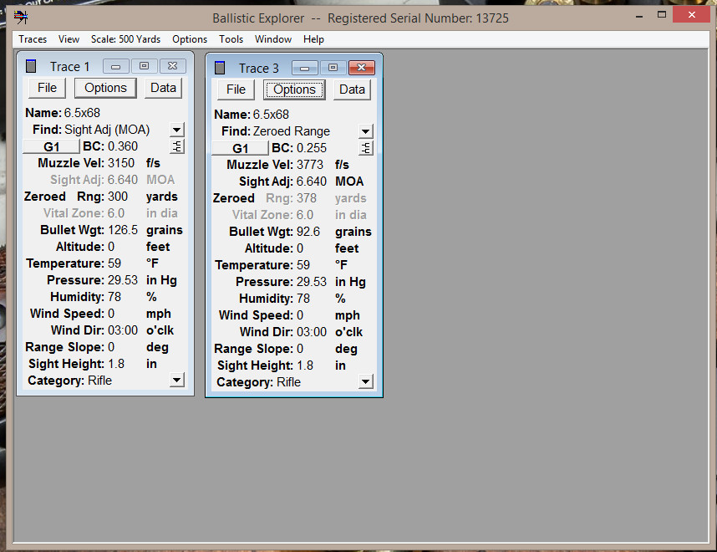The width and height of the screenshot is (717, 552).
Task: Open the Options menu in menu bar
Action: [190, 39]
